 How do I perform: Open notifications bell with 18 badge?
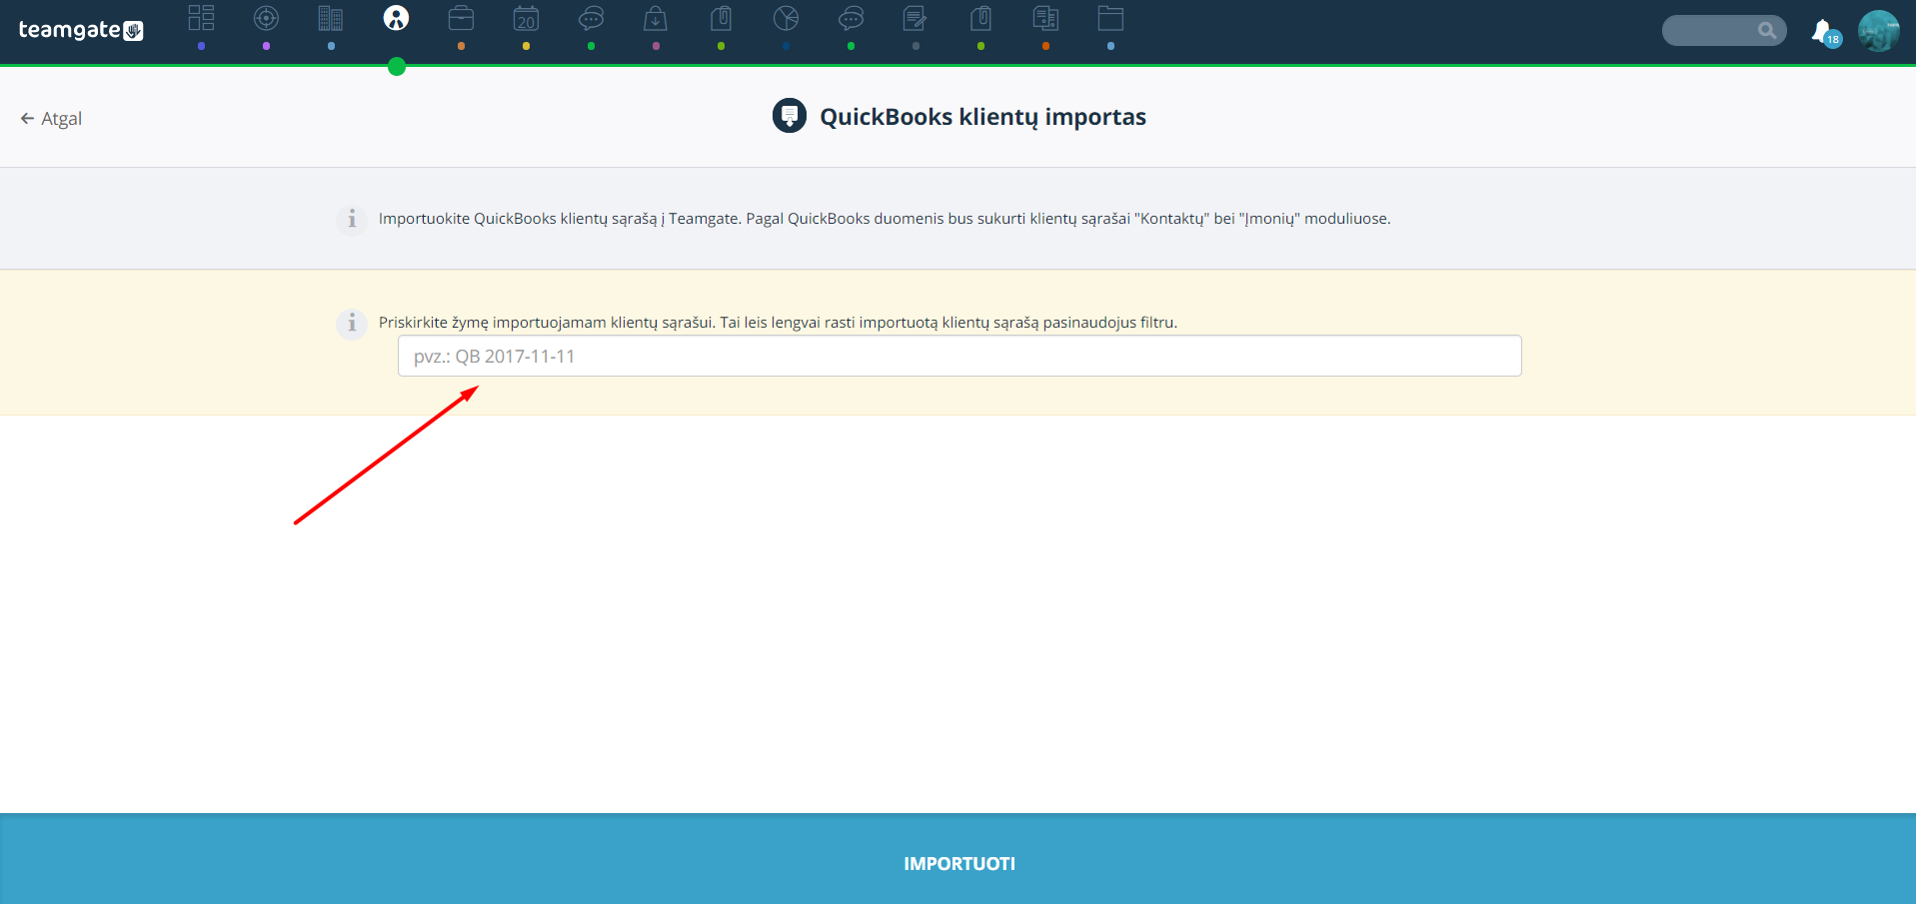pyautogui.click(x=1825, y=32)
